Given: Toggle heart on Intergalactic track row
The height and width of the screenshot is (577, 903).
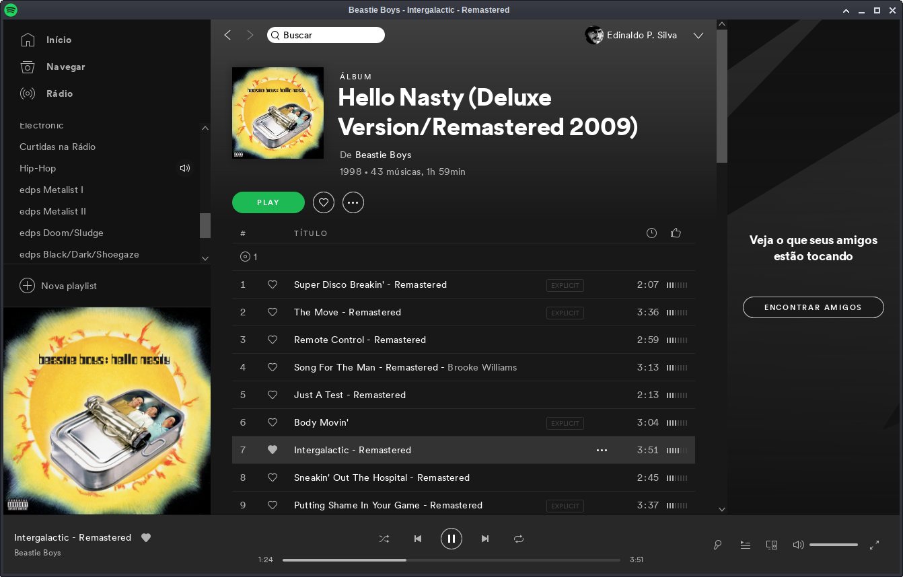Looking at the screenshot, I should 273,450.
